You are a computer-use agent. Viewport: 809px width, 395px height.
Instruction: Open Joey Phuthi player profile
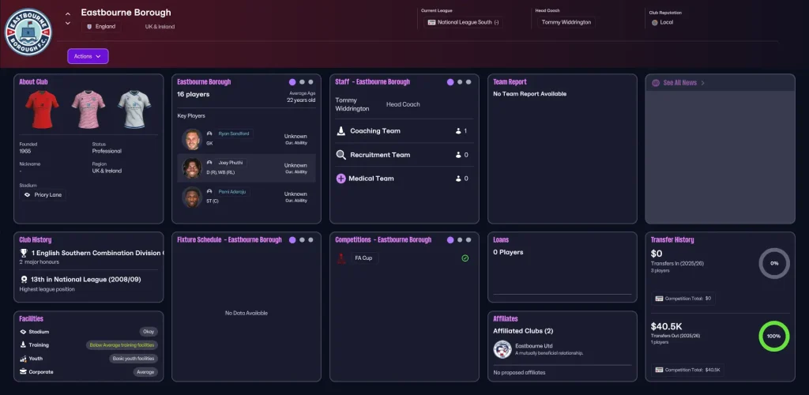[x=231, y=163]
